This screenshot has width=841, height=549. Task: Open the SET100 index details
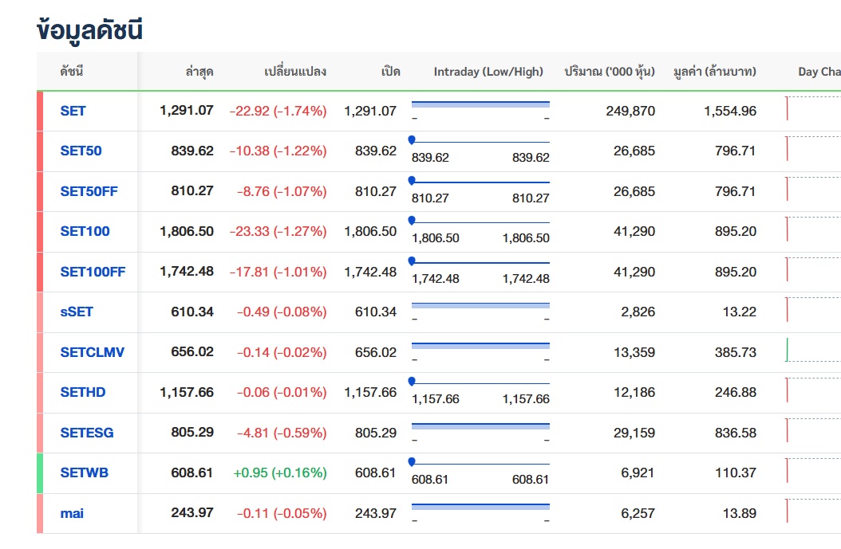(85, 231)
